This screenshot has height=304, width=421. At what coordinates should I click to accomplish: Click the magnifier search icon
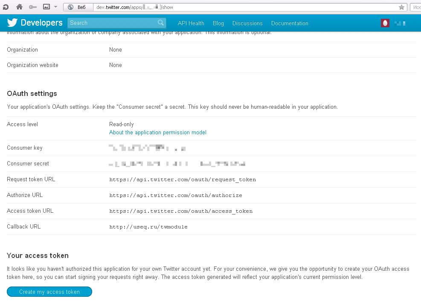160,23
